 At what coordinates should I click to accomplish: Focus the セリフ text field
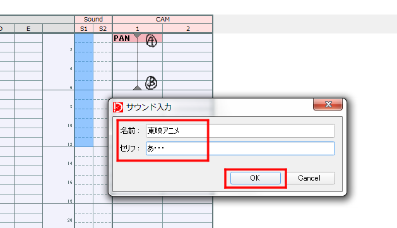tap(240, 148)
